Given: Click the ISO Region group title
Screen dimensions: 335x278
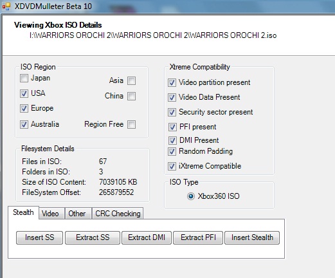Looking at the screenshot, I should coord(38,67).
